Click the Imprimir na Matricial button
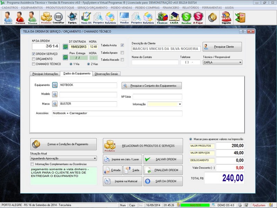 point(123,181)
